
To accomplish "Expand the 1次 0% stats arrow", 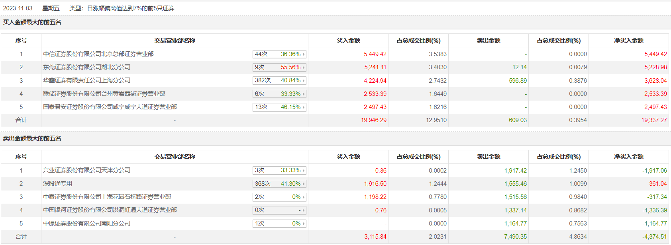I will 304,224.
